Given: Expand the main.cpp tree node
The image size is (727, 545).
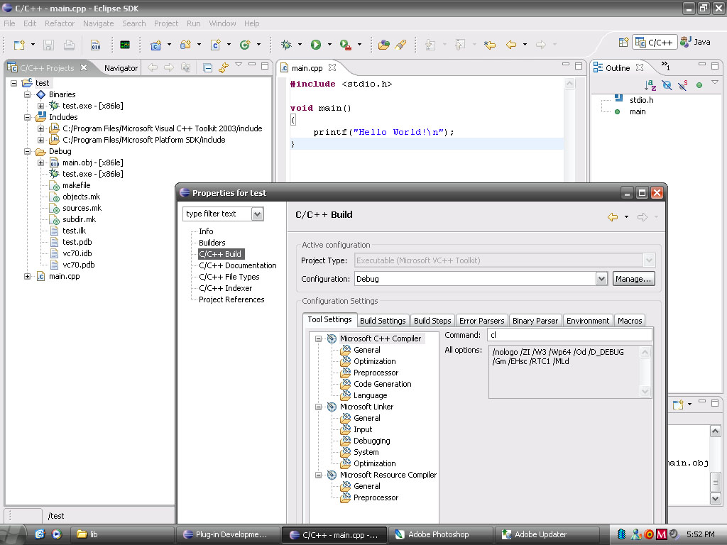Looking at the screenshot, I should [x=28, y=276].
